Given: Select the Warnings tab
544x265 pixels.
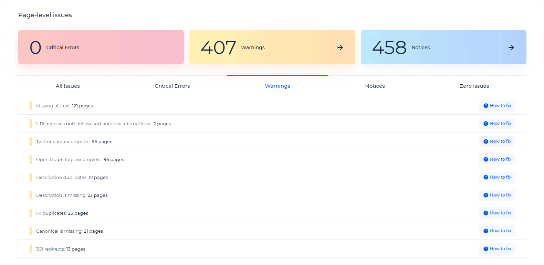Looking at the screenshot, I should (278, 86).
